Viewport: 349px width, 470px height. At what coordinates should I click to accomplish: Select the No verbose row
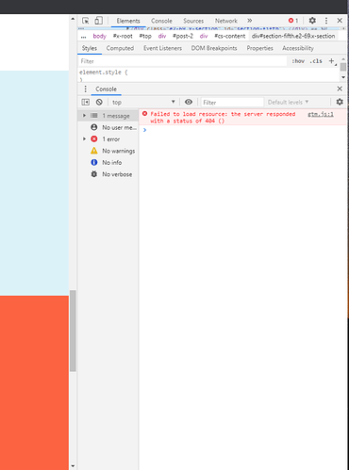tap(108, 174)
